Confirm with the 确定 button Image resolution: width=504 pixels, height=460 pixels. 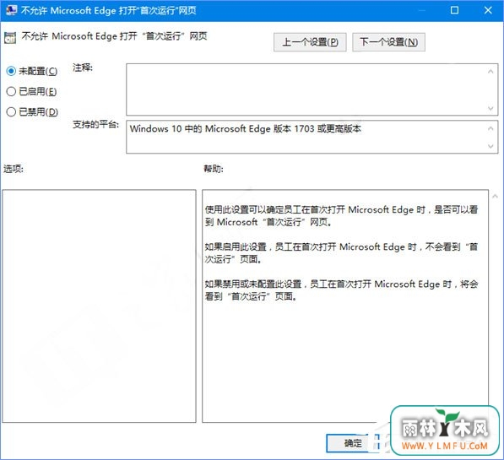click(353, 444)
